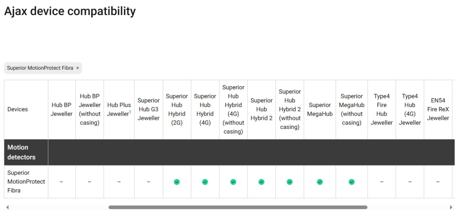Select the Devices column header

(x=17, y=109)
